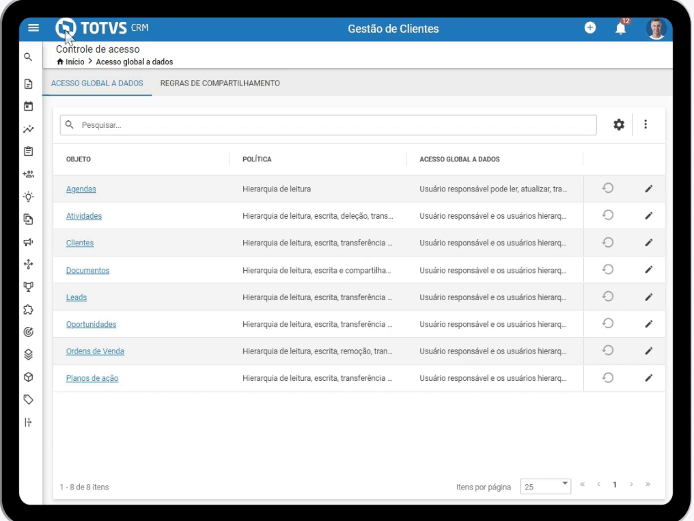Screen dimensions: 694x521
Task: Open the sidebar cube box icon
Action: pos(28,377)
